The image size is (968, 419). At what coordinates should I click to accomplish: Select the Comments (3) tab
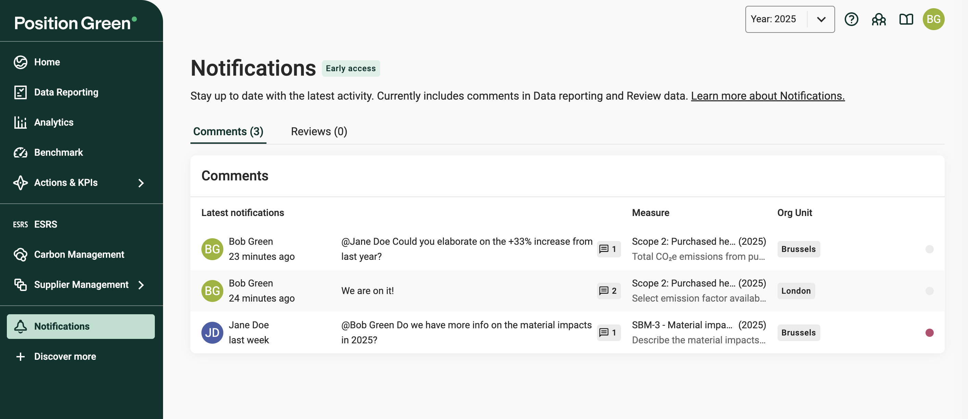pos(228,131)
